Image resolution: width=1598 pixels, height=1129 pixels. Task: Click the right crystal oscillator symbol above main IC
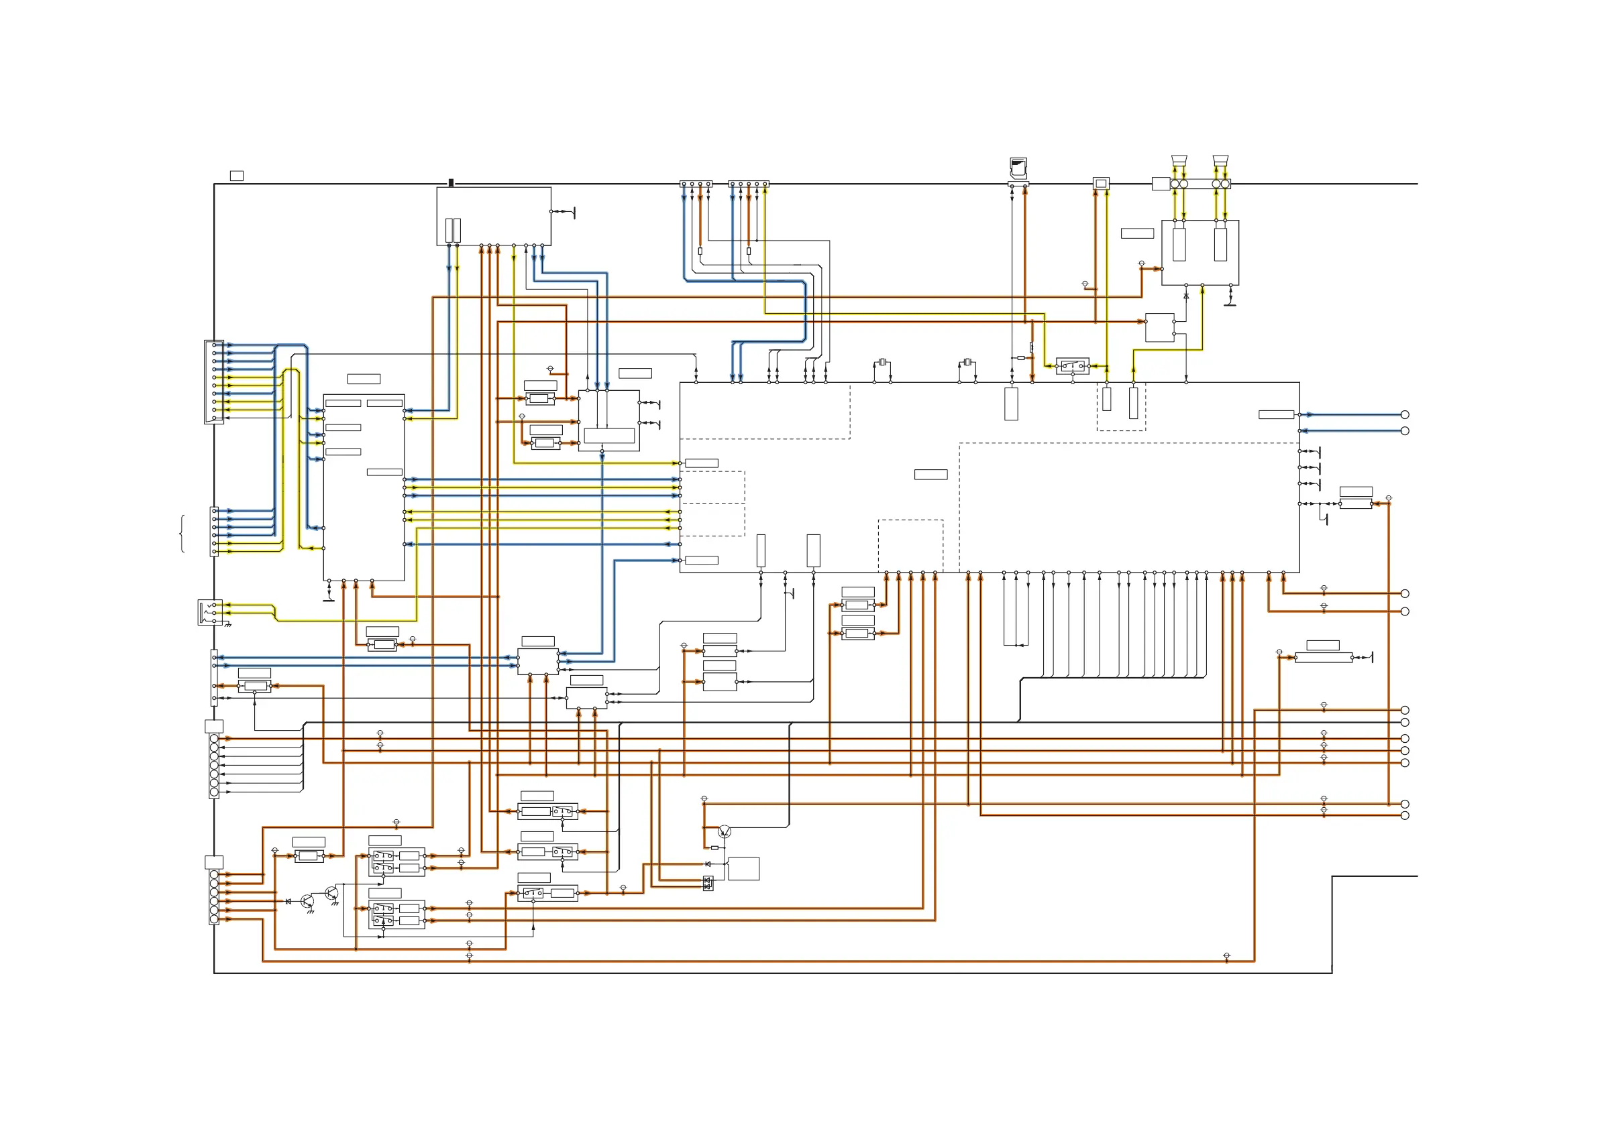[967, 363]
